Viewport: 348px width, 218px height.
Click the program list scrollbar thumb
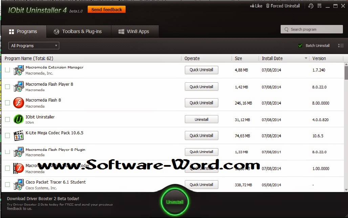click(x=346, y=73)
